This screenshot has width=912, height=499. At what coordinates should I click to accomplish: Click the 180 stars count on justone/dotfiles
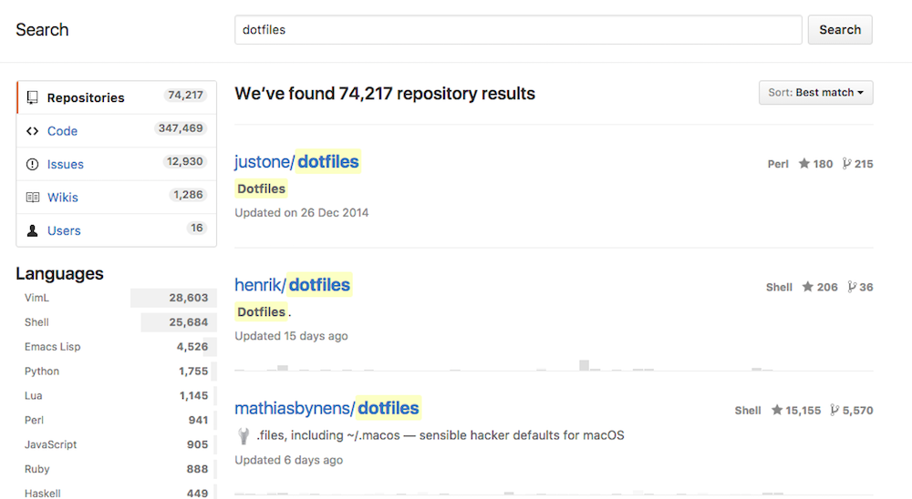click(x=823, y=164)
